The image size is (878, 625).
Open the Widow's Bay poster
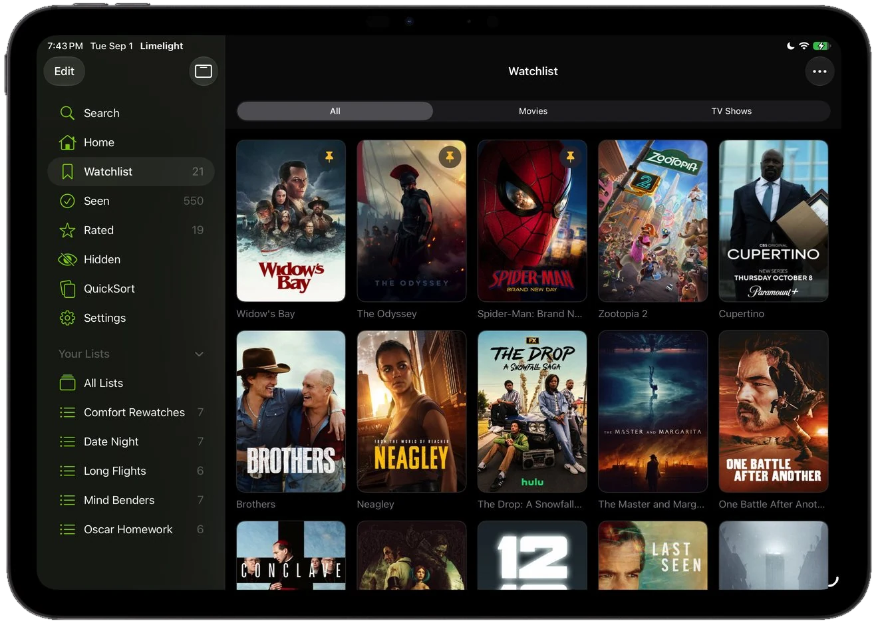pyautogui.click(x=291, y=221)
